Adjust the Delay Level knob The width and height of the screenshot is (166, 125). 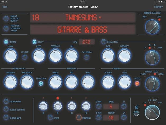tap(39, 56)
